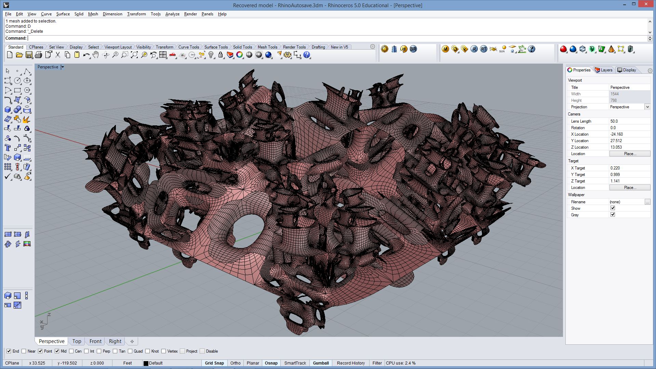Screen dimensions: 656x369
Task: Select the Circle drawing tool
Action: coord(17,81)
